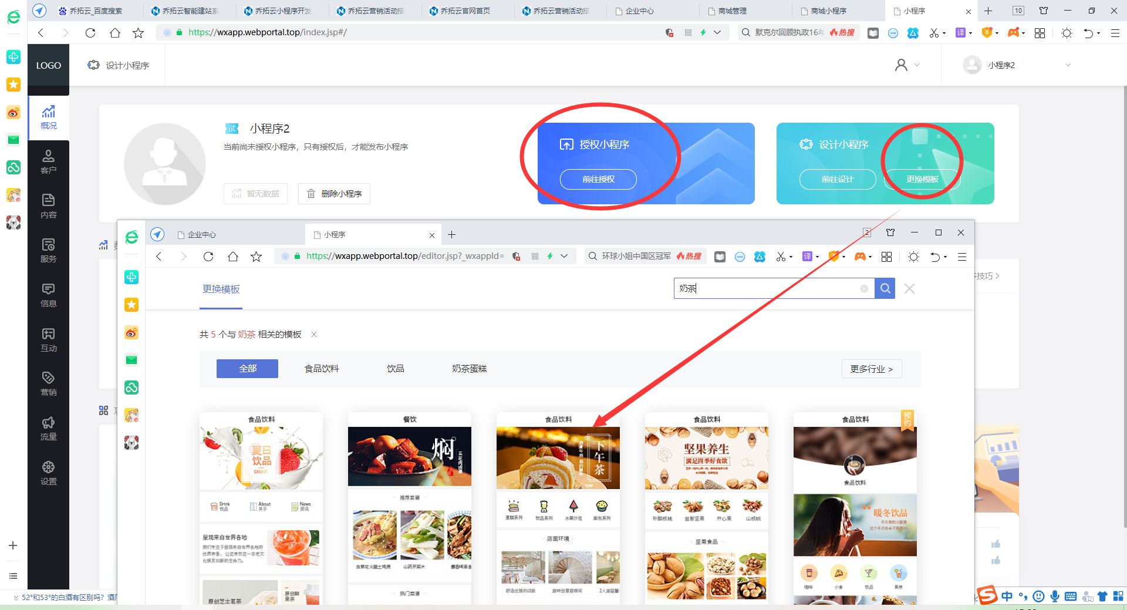1127x610 pixels.
Task: Click the 更换模板 change template button
Action: pyautogui.click(x=922, y=180)
